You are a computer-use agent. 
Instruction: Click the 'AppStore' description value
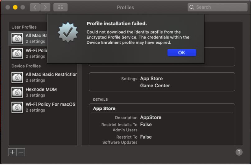click(x=151, y=117)
